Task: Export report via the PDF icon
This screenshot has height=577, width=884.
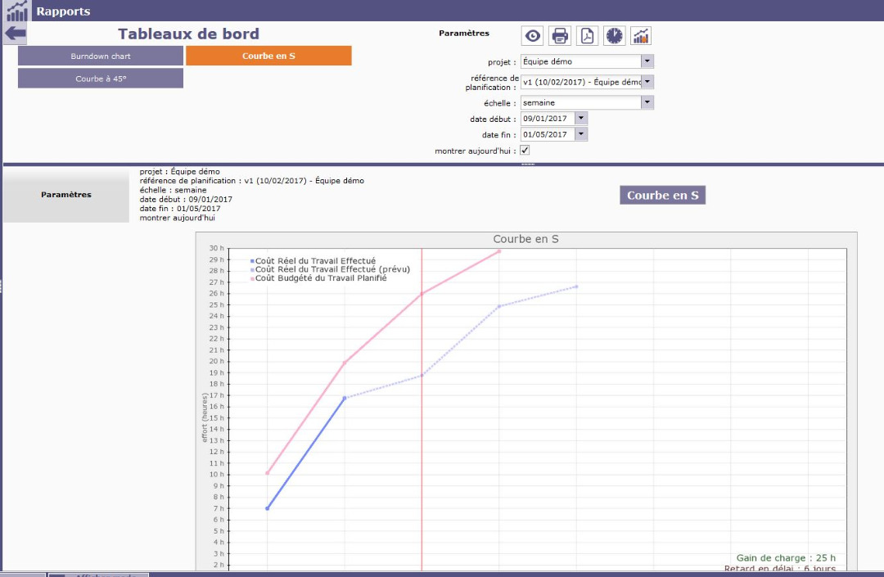Action: [587, 36]
